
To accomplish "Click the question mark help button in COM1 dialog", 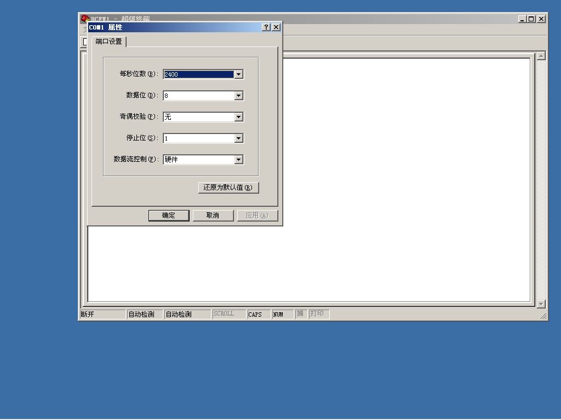I will [x=266, y=27].
